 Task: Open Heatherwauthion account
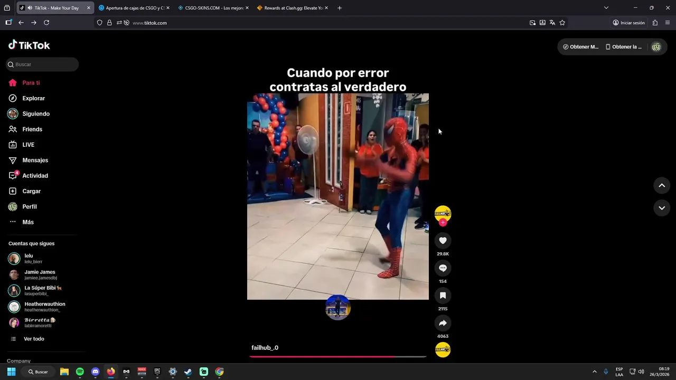(42, 307)
